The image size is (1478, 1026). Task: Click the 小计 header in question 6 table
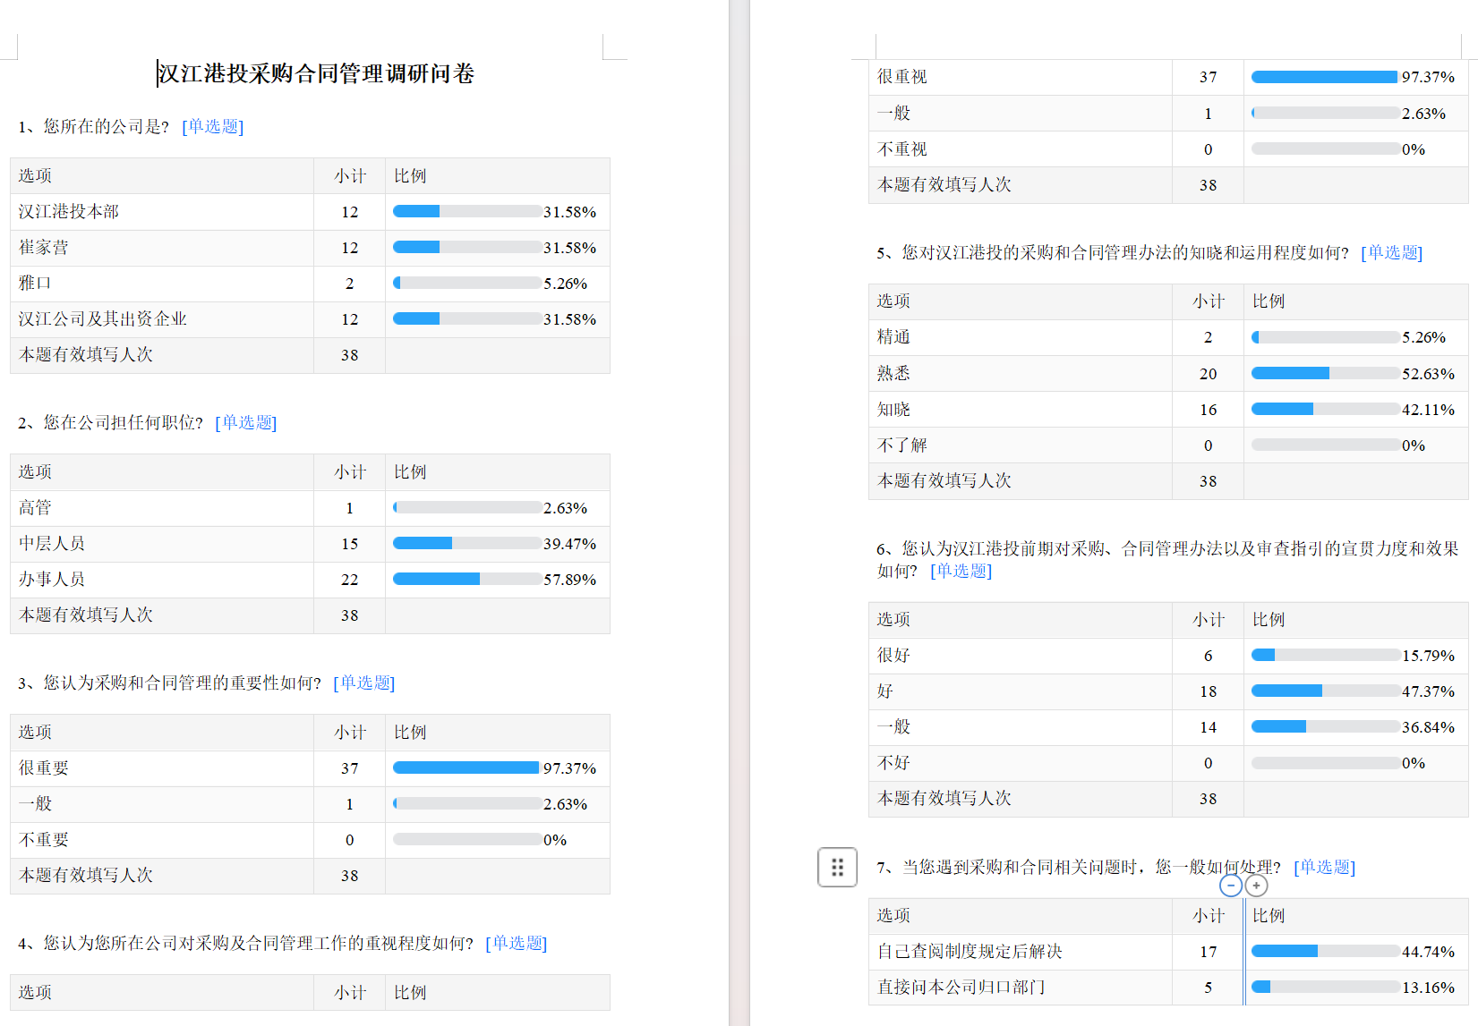(x=1208, y=619)
